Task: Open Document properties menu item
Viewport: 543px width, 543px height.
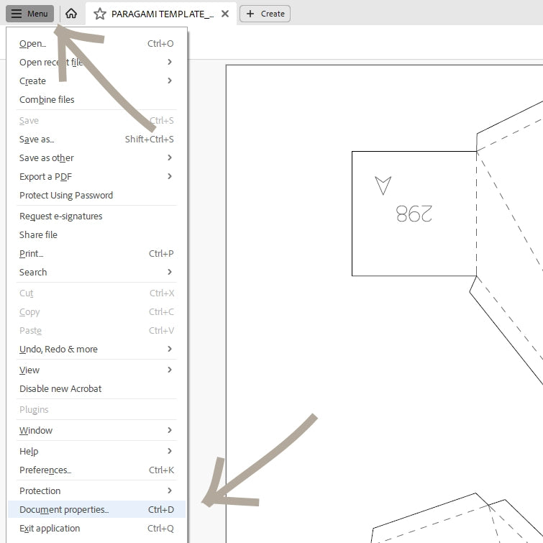Action: (x=64, y=510)
